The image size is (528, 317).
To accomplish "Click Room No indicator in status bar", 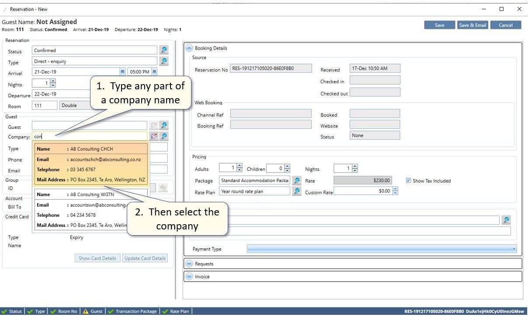I will (64, 311).
